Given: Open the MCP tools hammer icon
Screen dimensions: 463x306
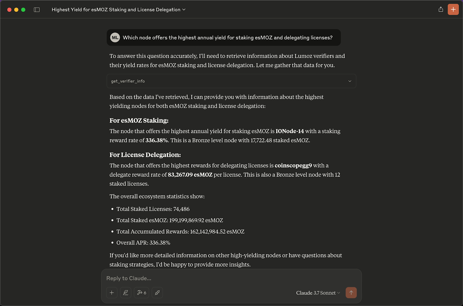Looking at the screenshot, I should click(x=142, y=293).
